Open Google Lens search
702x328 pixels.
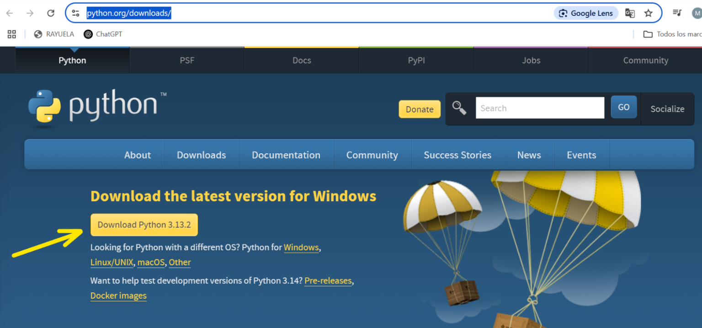point(585,13)
